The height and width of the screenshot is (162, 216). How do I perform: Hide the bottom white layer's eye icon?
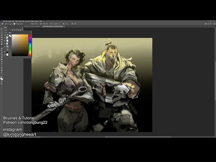tap(5, 55)
